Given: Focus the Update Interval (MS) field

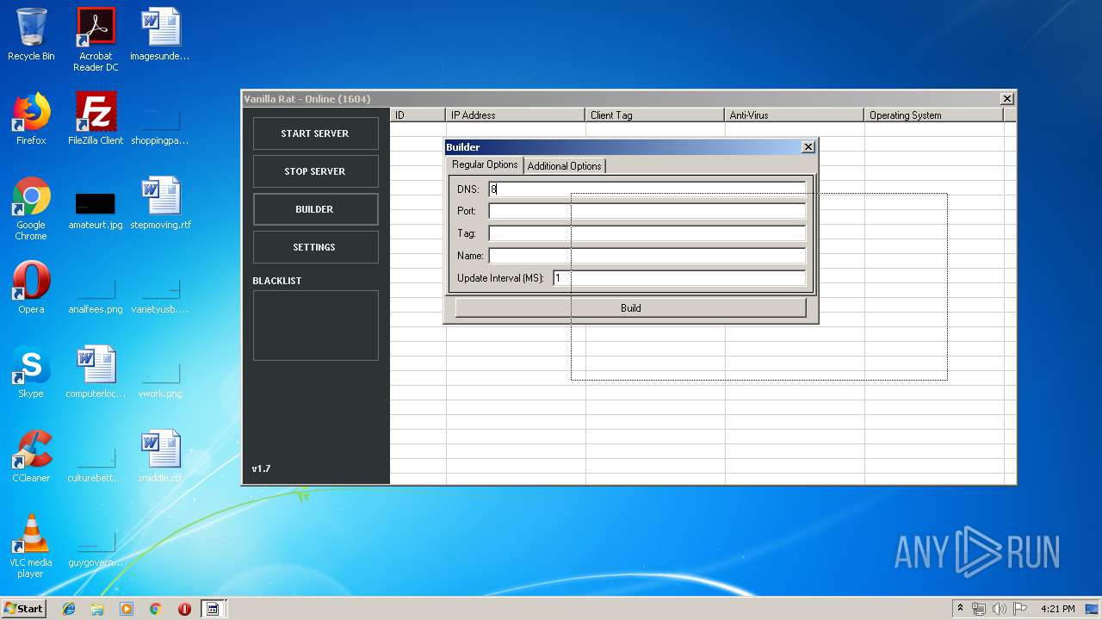Looking at the screenshot, I should 679,278.
